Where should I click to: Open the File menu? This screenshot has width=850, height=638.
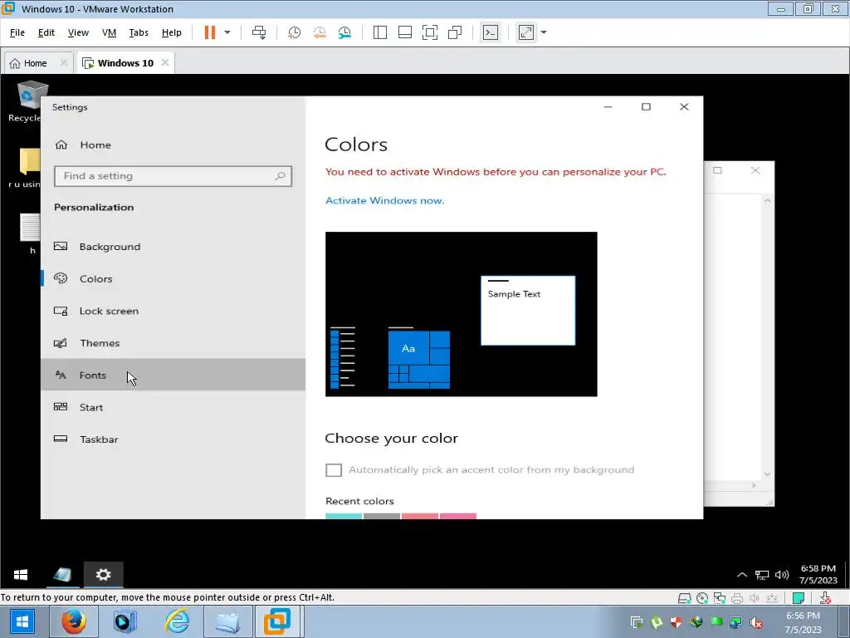(17, 32)
